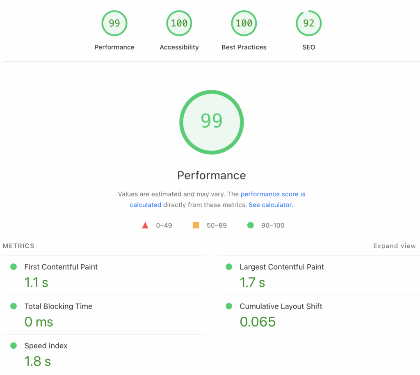Open the Best Practices score gauge
420x375 pixels.
click(x=244, y=23)
